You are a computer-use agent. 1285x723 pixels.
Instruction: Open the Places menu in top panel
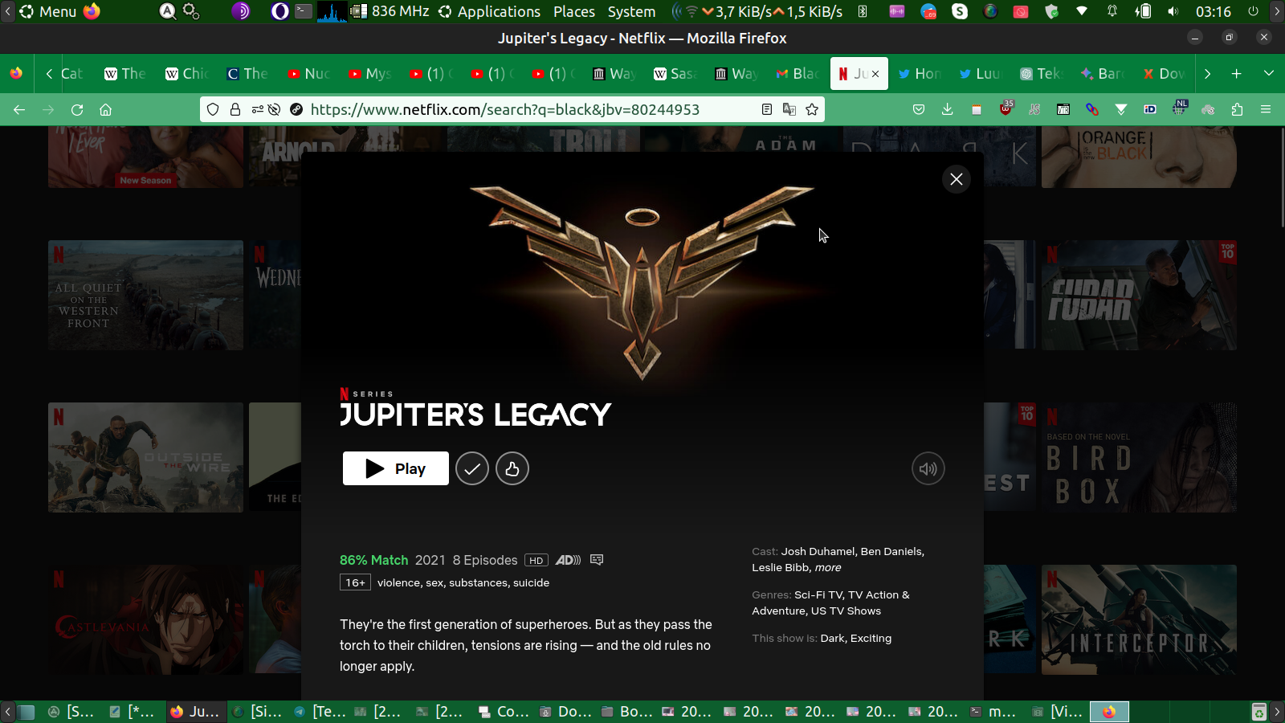tap(574, 11)
